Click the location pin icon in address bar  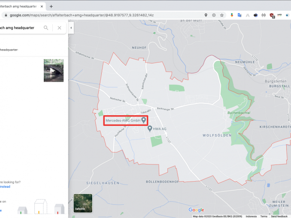[x=206, y=15]
